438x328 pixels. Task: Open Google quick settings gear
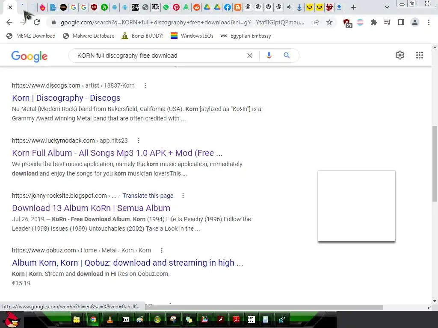400,55
